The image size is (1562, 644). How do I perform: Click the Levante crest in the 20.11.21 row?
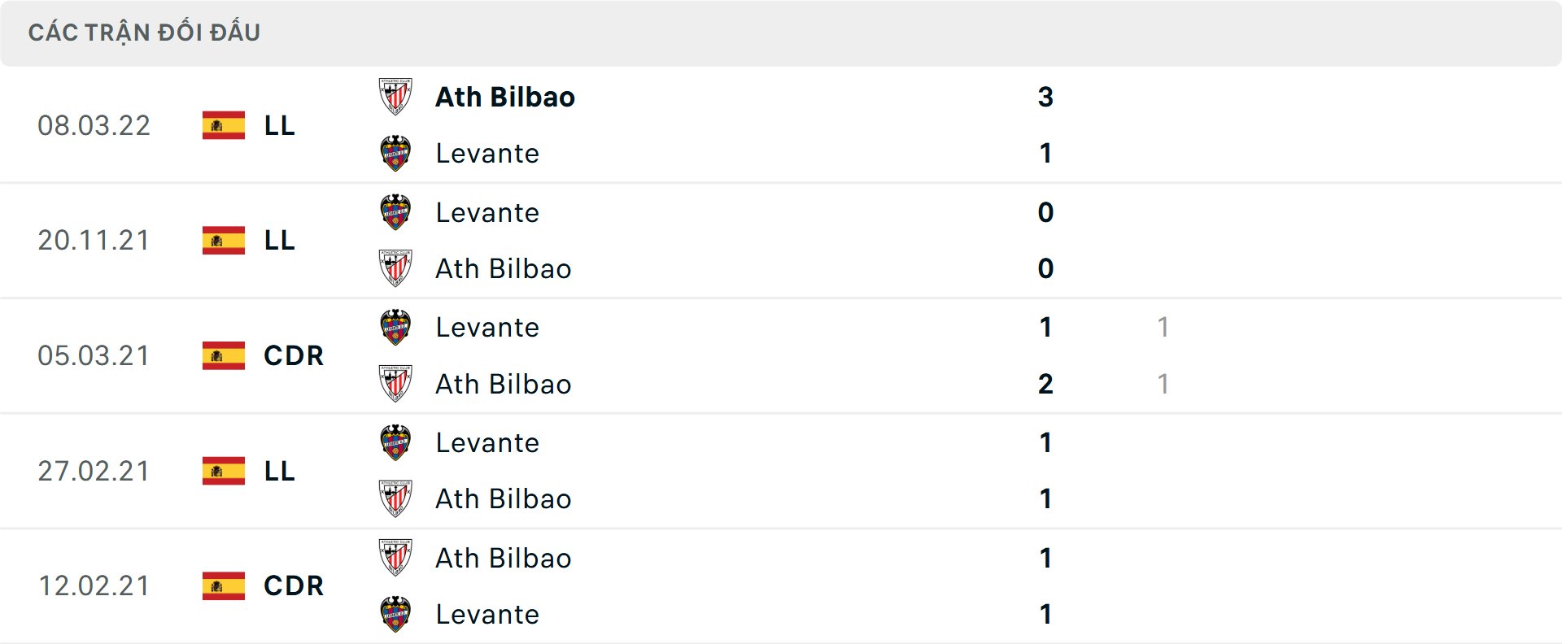click(396, 212)
